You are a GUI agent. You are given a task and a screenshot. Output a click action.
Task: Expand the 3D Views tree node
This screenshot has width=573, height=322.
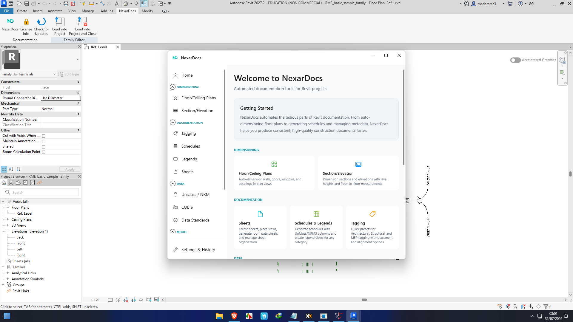pyautogui.click(x=8, y=225)
